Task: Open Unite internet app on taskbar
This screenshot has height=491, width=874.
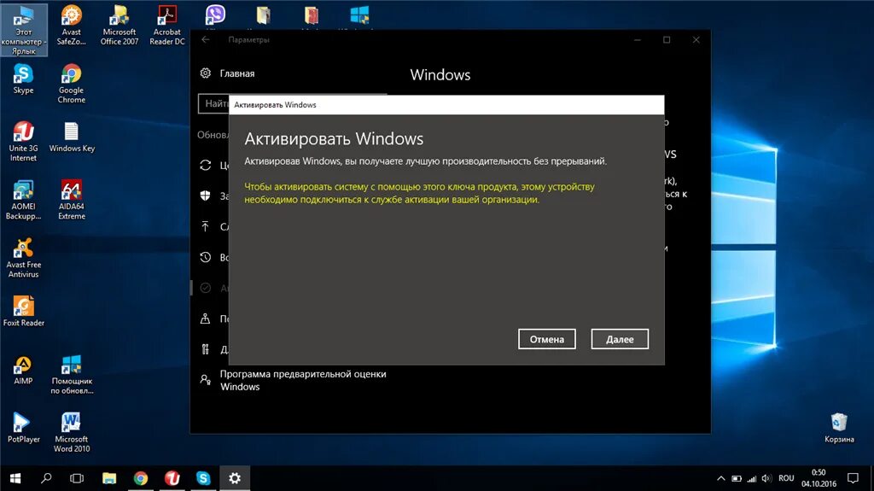Action: point(172,478)
